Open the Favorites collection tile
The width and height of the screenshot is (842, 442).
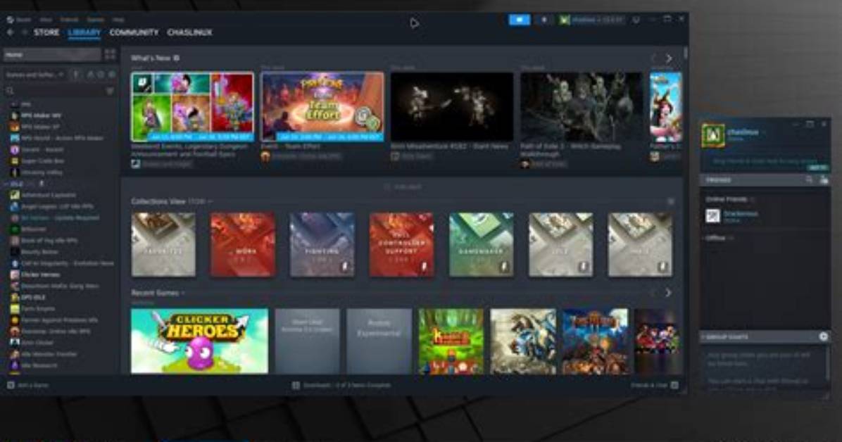point(163,244)
